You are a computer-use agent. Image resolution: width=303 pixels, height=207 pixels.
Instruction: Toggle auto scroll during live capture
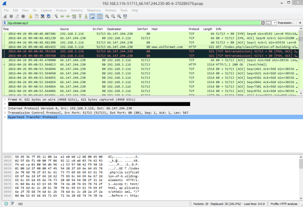(92, 17)
